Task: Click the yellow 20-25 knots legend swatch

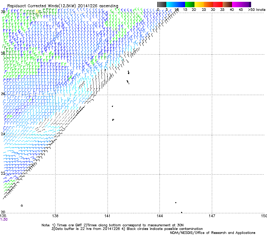Action: 199,4
